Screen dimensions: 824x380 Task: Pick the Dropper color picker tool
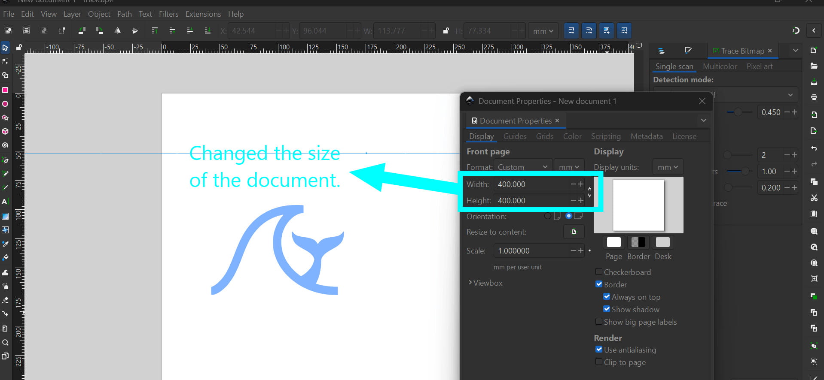[x=5, y=244]
